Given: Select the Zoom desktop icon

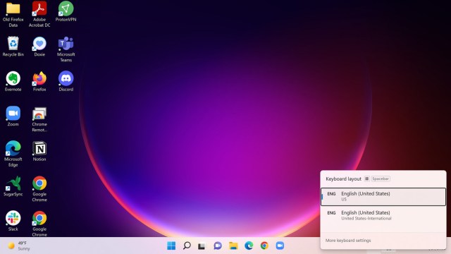Looking at the screenshot, I should [13, 116].
